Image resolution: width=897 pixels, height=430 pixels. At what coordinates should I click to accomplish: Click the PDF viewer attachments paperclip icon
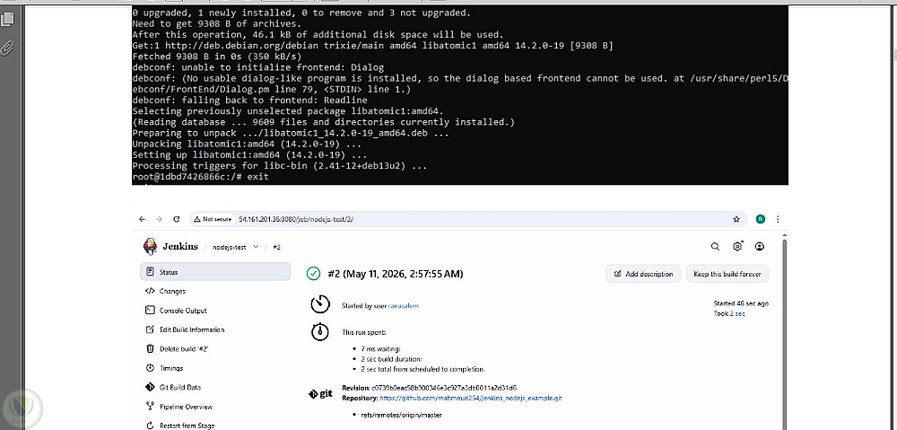point(7,48)
